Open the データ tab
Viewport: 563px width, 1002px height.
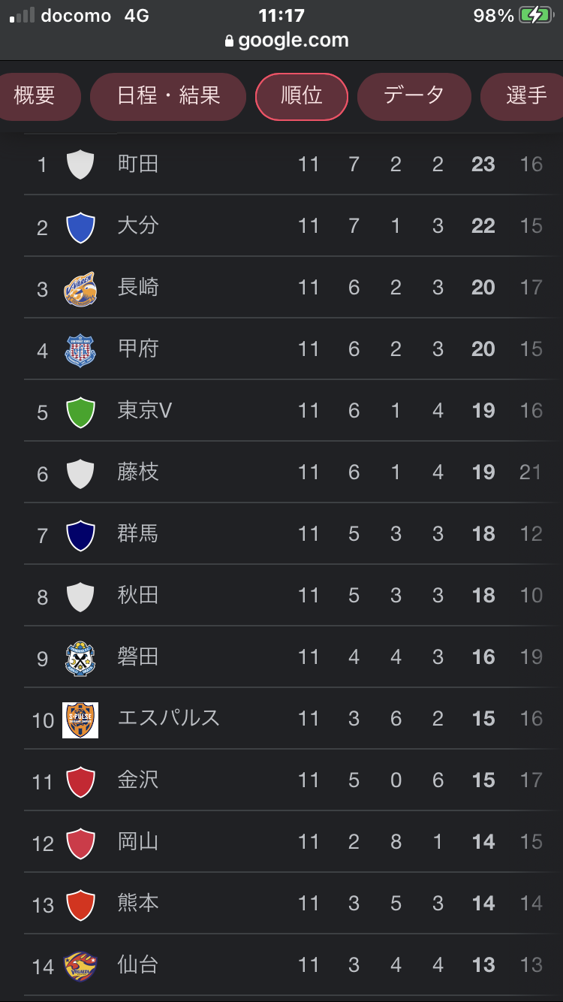click(x=414, y=96)
